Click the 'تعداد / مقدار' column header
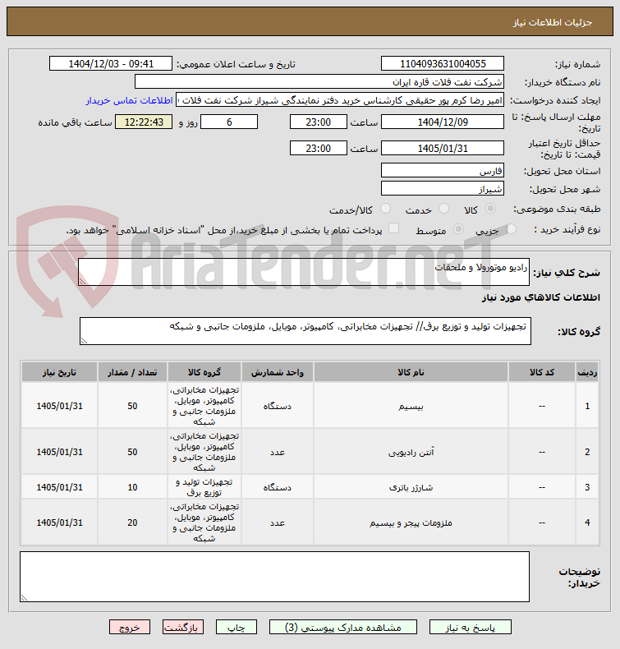The width and height of the screenshot is (620, 649). point(132,372)
